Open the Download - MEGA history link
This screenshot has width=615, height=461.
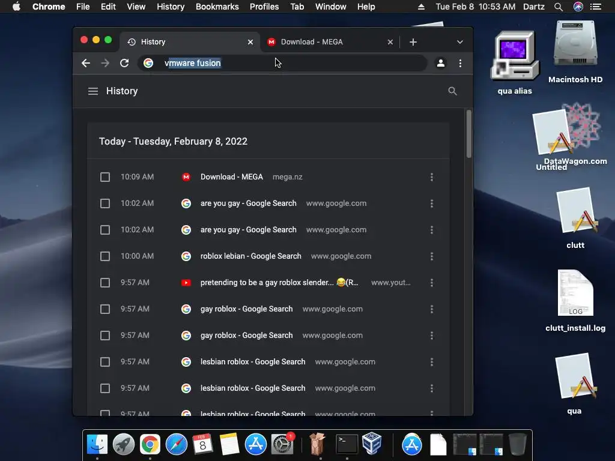pyautogui.click(x=231, y=177)
